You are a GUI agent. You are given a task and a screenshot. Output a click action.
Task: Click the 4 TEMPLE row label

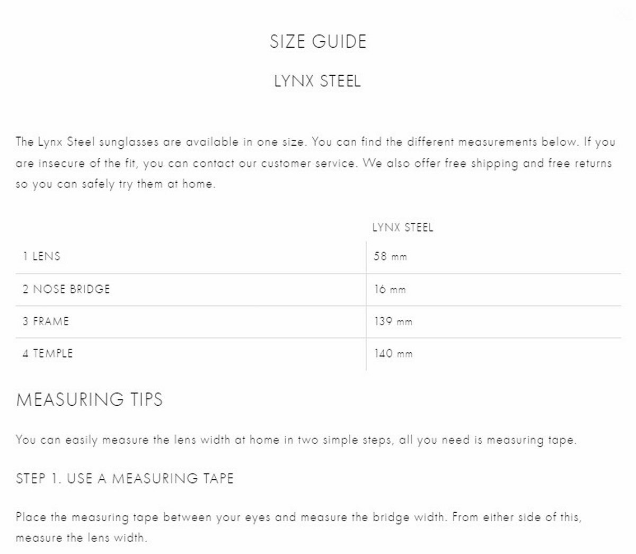47,353
